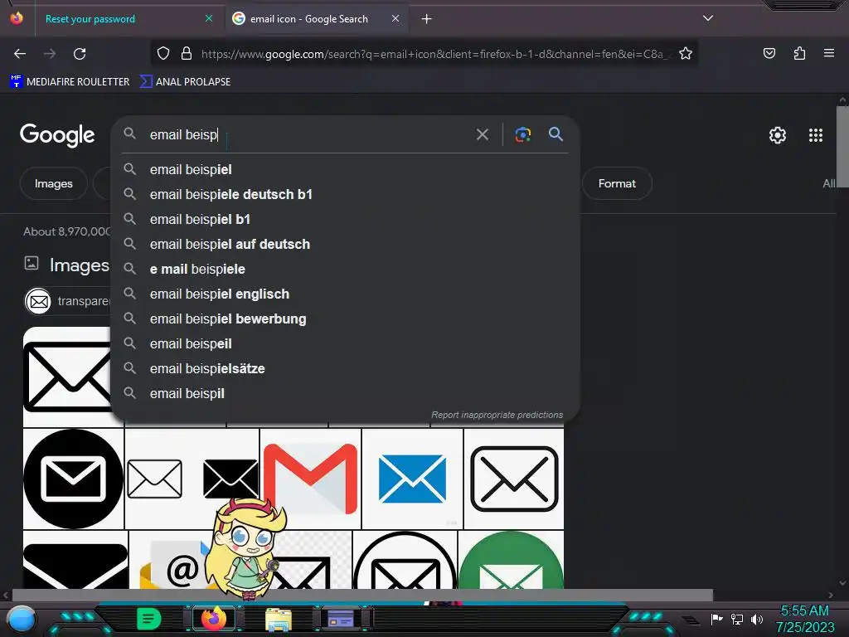The width and height of the screenshot is (849, 637).
Task: Click Report inappropriate predictions link
Action: (x=497, y=415)
